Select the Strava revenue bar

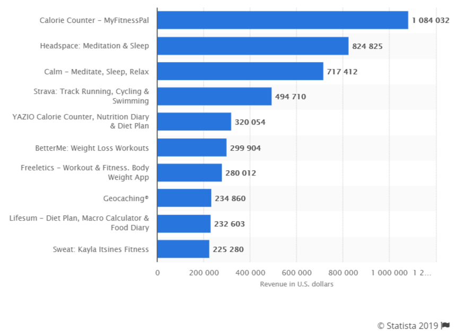point(215,96)
